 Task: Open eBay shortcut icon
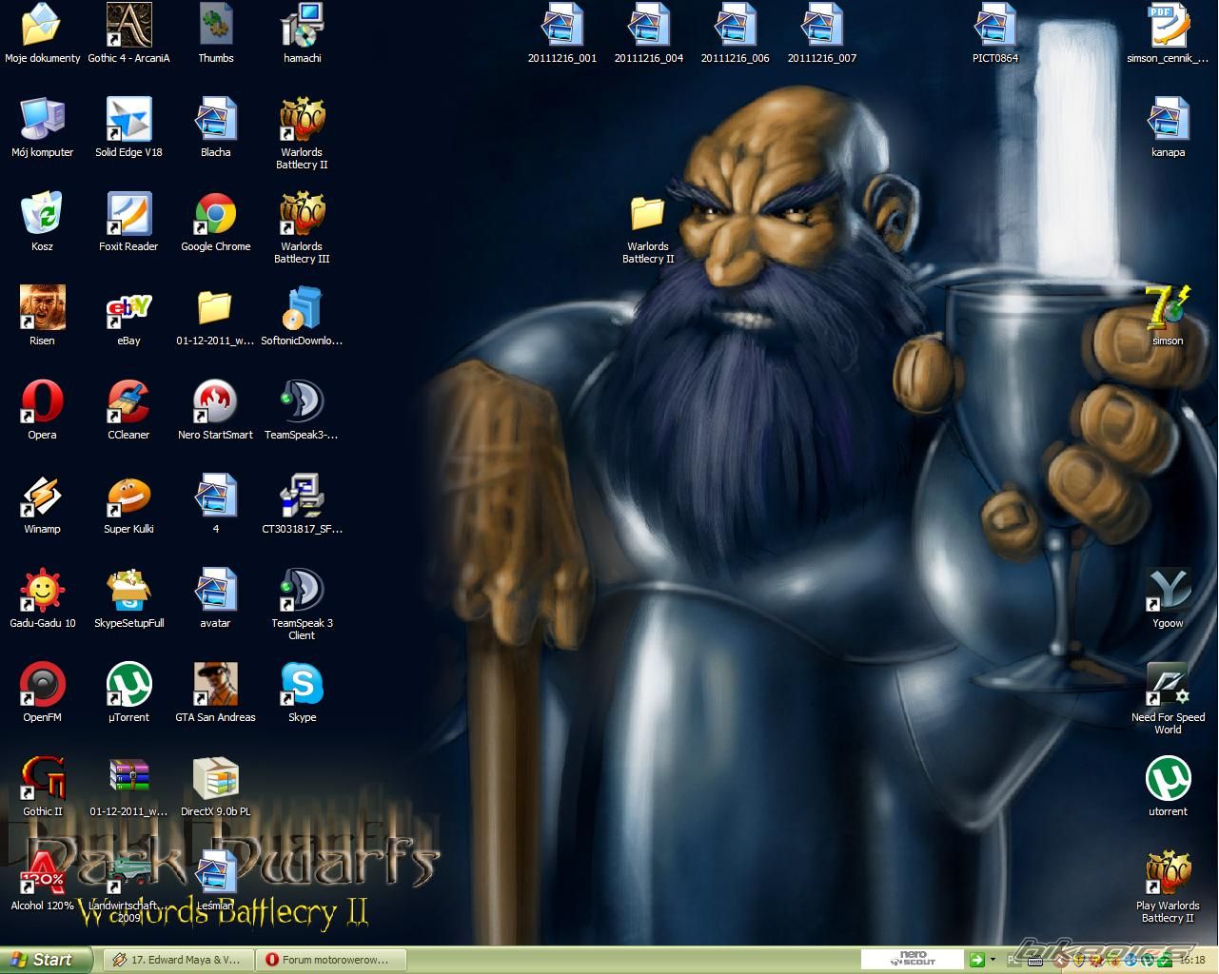[x=128, y=308]
